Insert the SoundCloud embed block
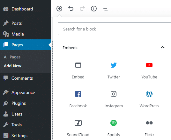The image size is (171, 140). click(78, 128)
